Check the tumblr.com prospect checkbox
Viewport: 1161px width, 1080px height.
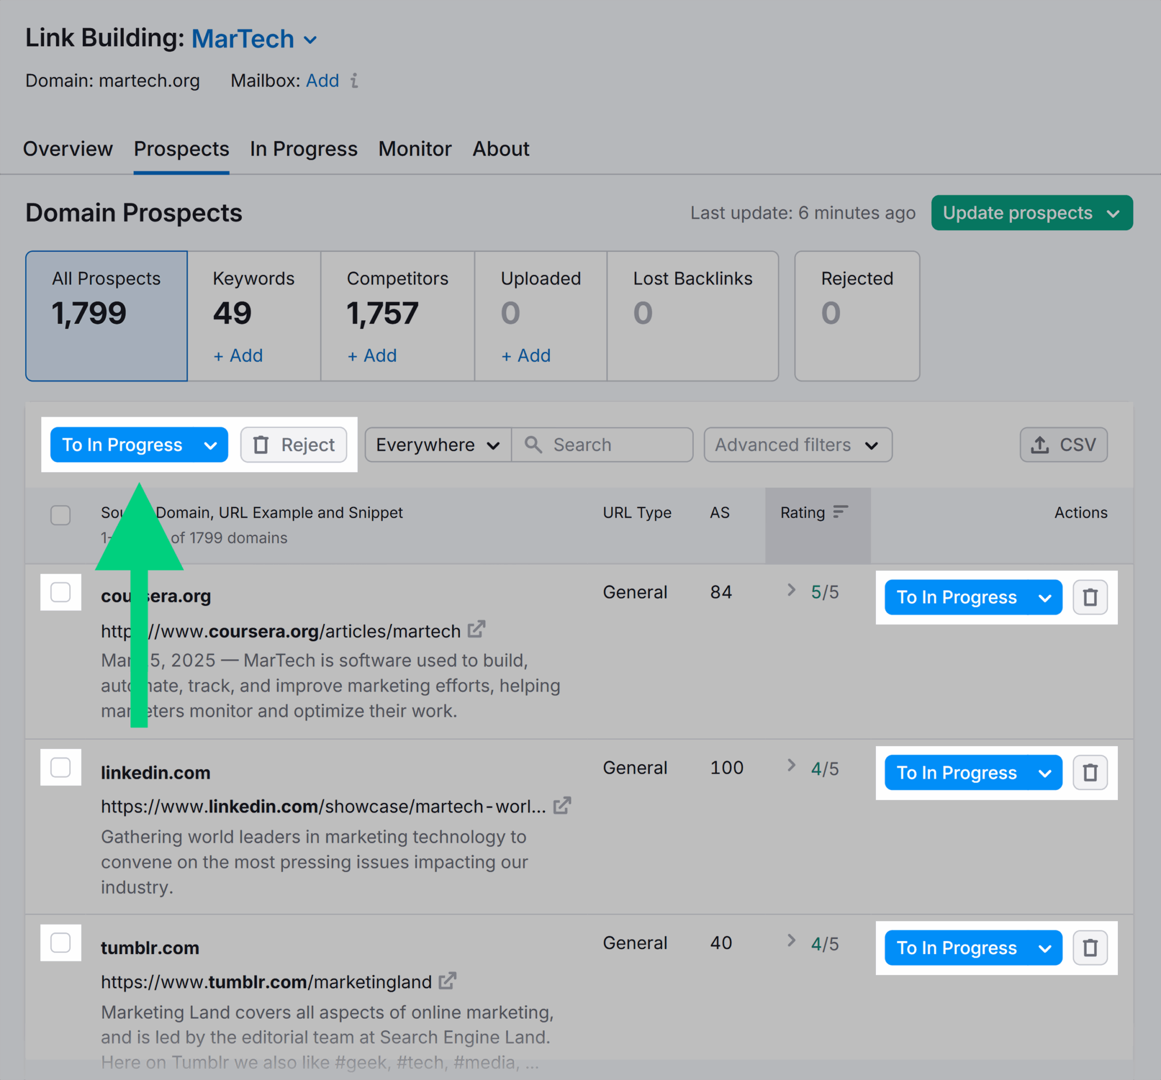(x=60, y=943)
